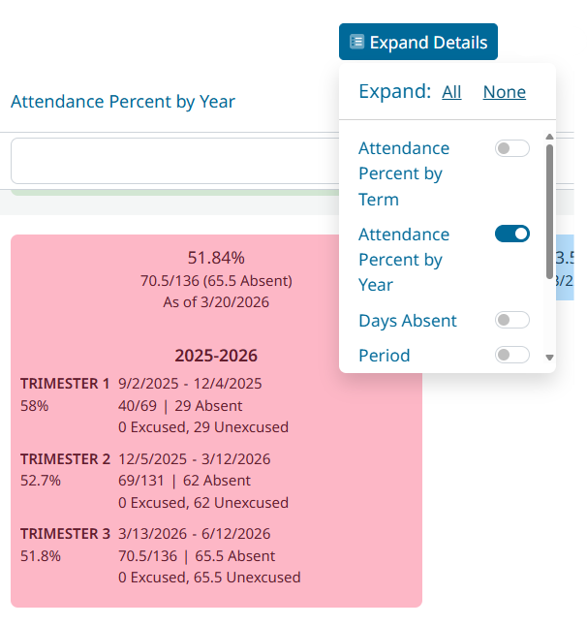
Task: Click the Trimester 2 row label
Action: coord(65,458)
